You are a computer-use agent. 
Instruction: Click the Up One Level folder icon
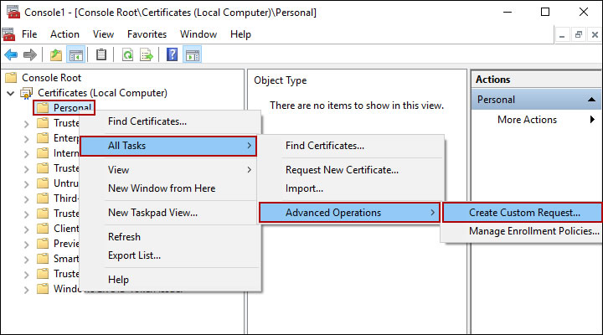click(x=55, y=55)
